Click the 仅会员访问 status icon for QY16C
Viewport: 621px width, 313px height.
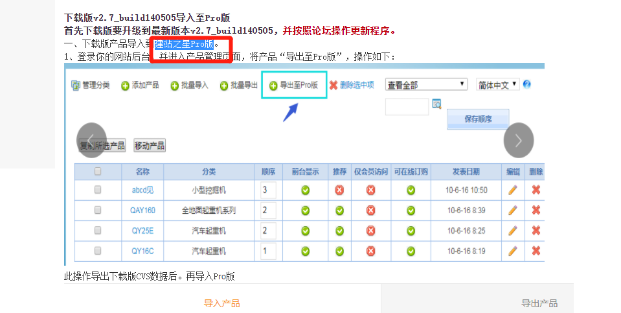[x=370, y=251]
